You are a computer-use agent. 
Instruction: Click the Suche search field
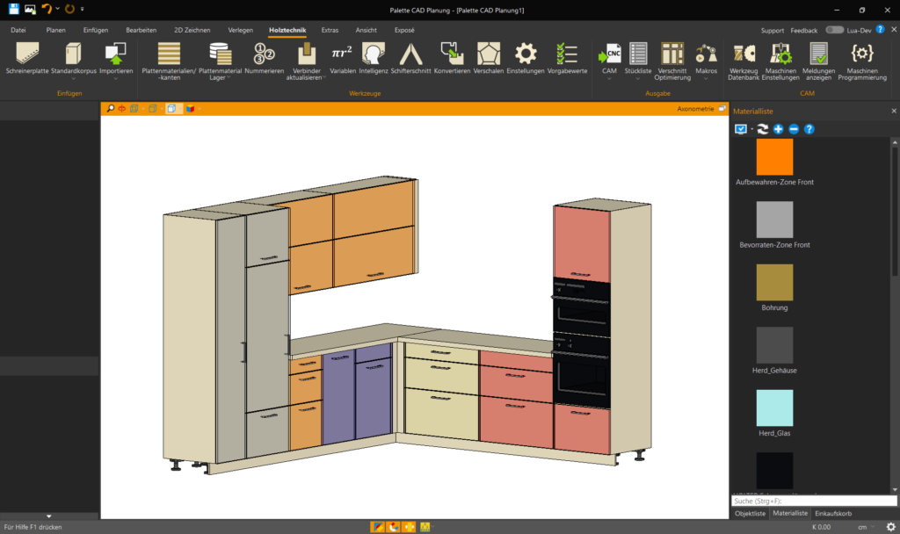tap(814, 501)
